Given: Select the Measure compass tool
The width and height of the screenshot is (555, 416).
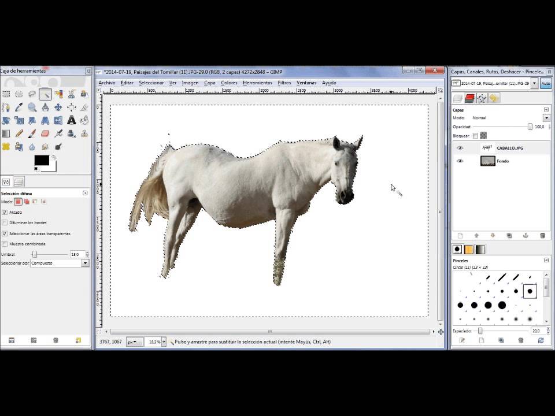Looking at the screenshot, I should tap(45, 107).
